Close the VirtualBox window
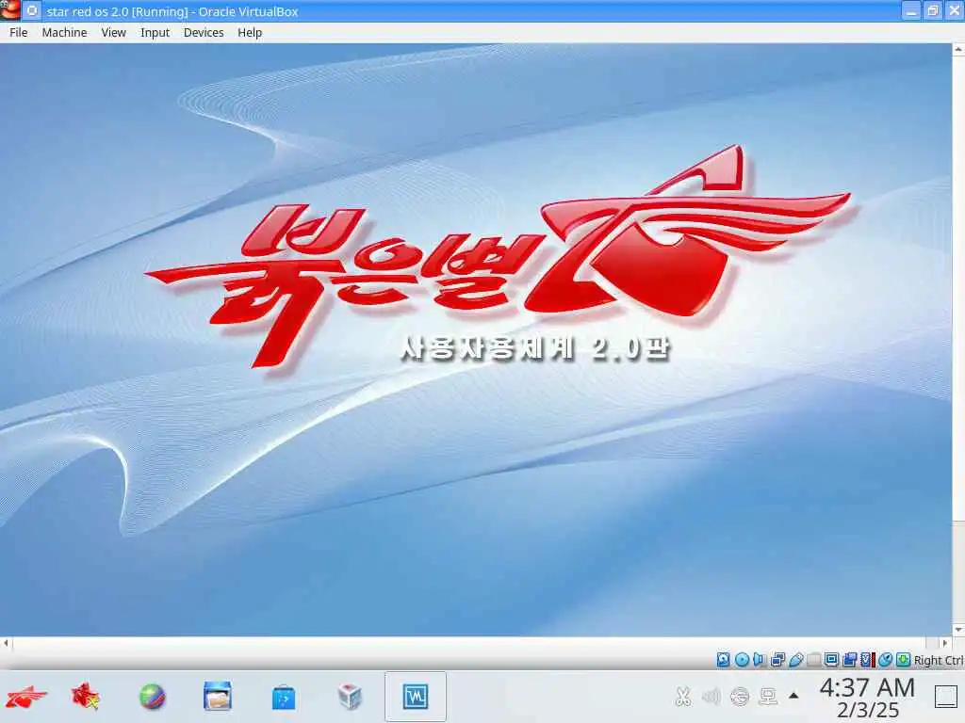Viewport: 965px width, 723px height. coord(955,11)
